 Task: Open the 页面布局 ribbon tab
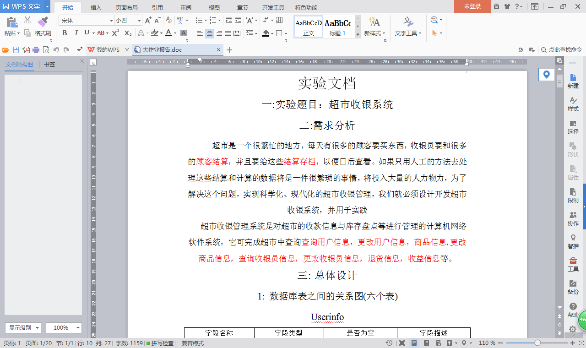pyautogui.click(x=127, y=7)
